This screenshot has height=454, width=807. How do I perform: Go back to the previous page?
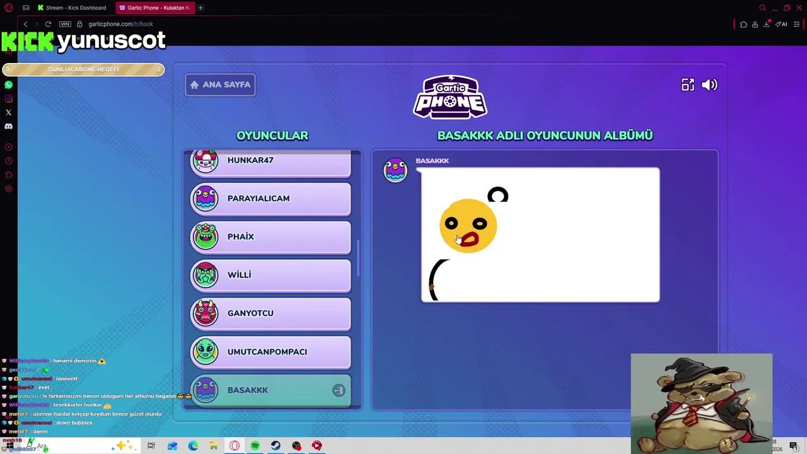pos(25,24)
